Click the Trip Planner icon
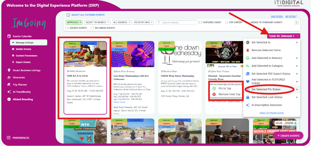Screen dimensions: 311x146 [x=9, y=84]
